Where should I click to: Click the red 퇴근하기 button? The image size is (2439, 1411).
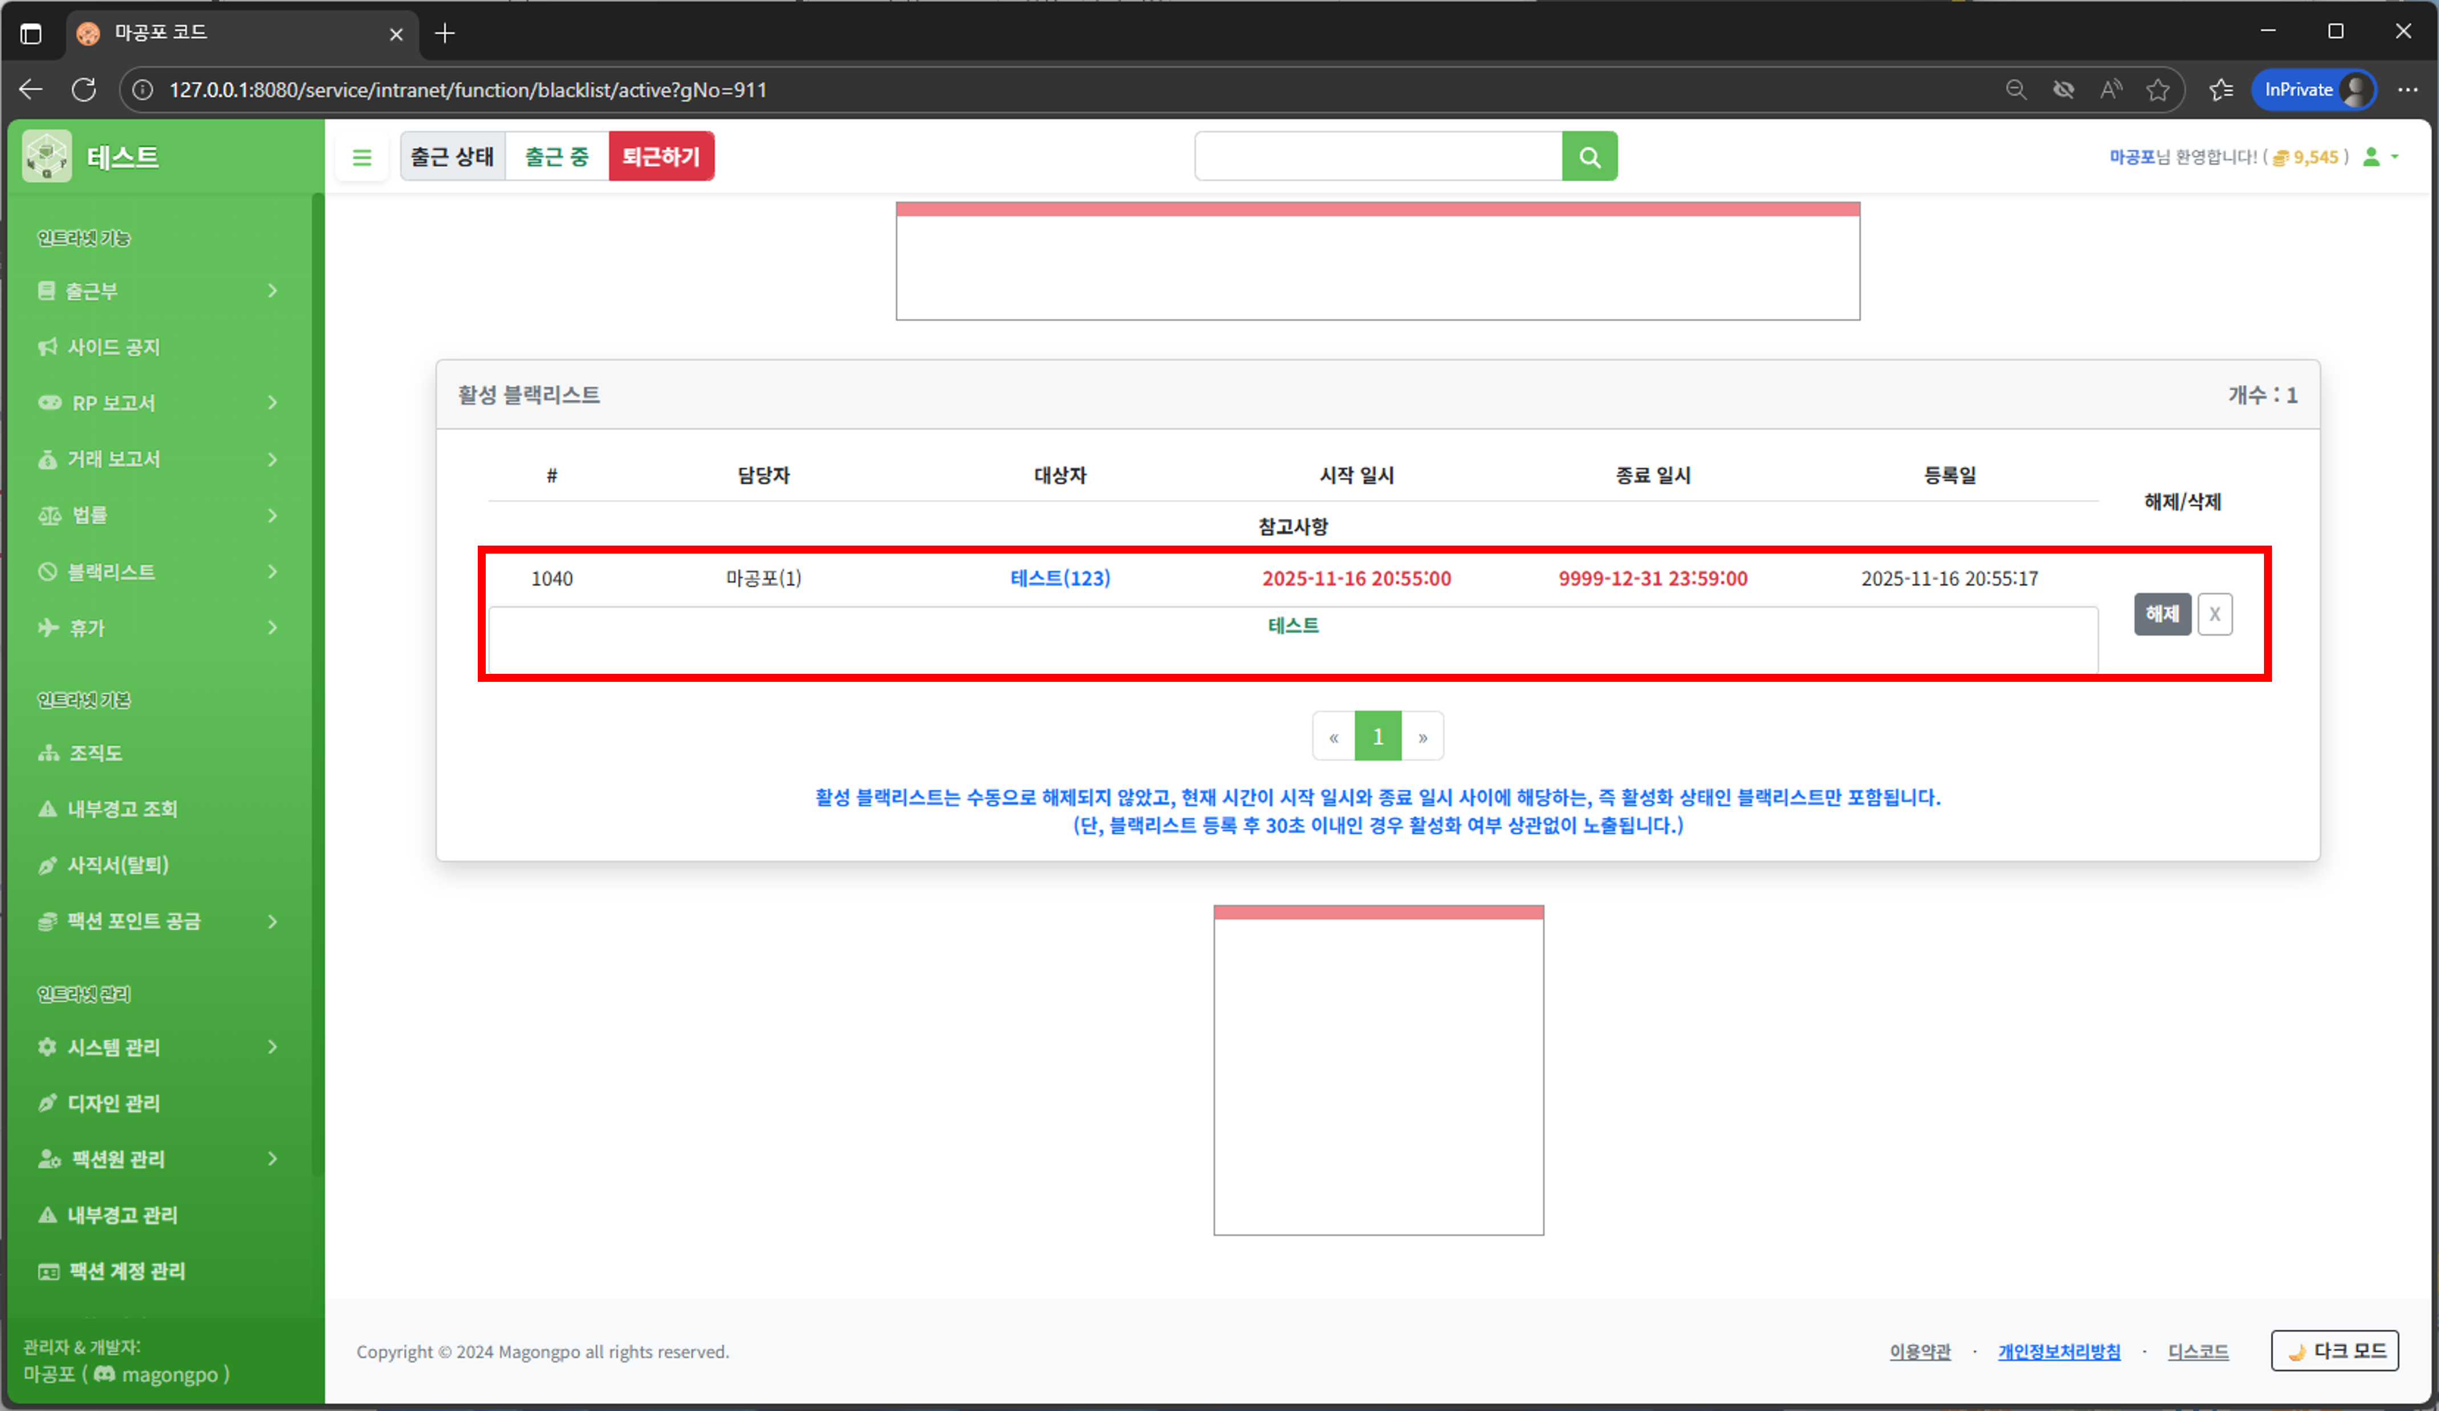(x=661, y=157)
